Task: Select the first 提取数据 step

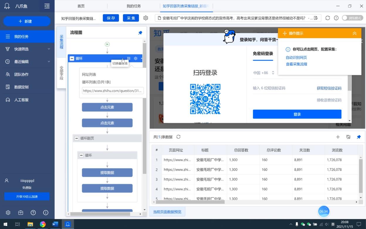Action: pyautogui.click(x=107, y=172)
